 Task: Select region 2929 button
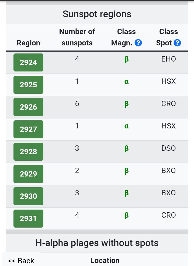tap(28, 174)
